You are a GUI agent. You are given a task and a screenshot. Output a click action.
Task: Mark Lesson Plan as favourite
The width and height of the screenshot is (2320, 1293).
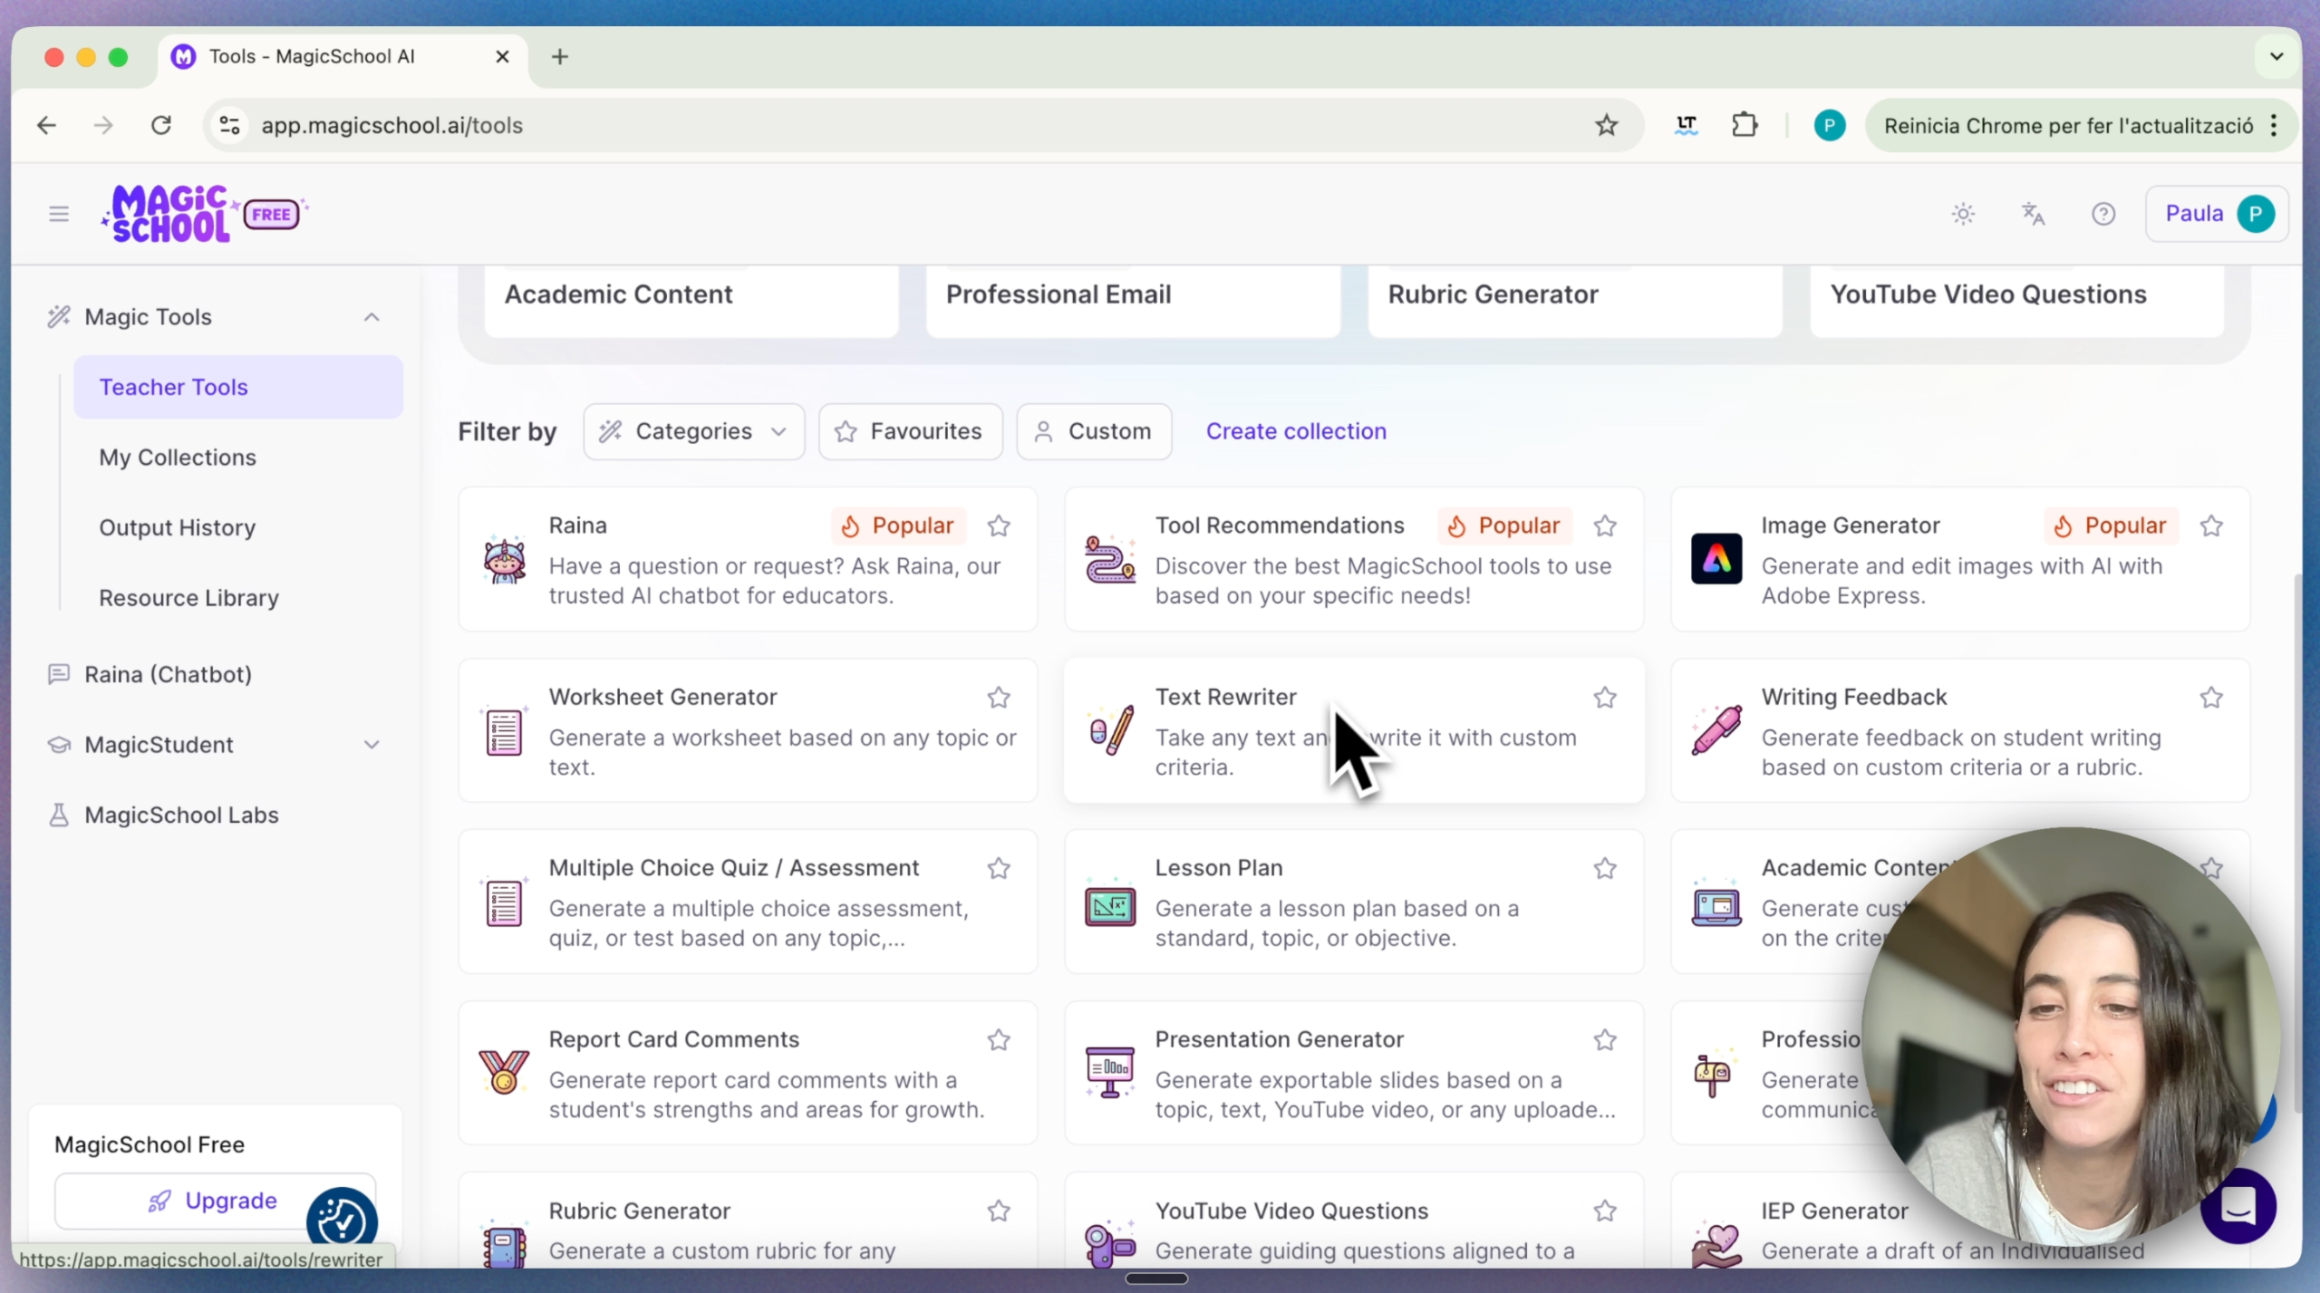tap(1605, 868)
